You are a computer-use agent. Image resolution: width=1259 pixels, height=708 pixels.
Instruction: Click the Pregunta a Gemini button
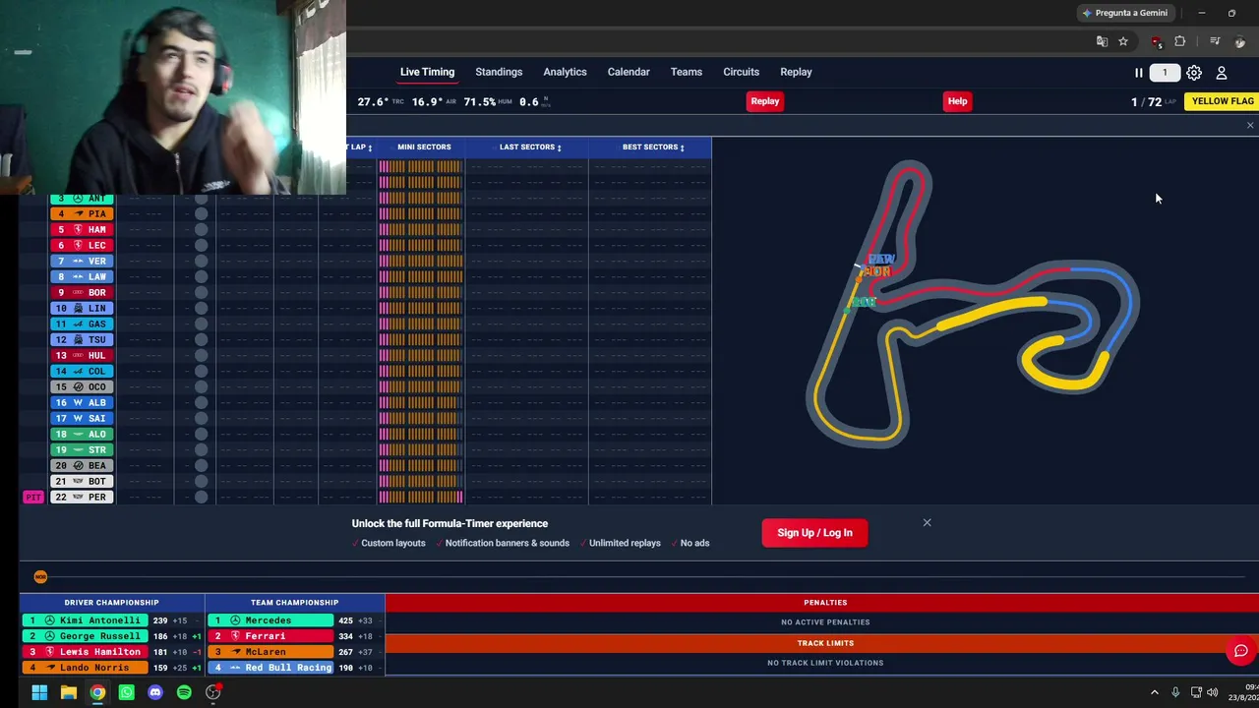(x=1124, y=13)
